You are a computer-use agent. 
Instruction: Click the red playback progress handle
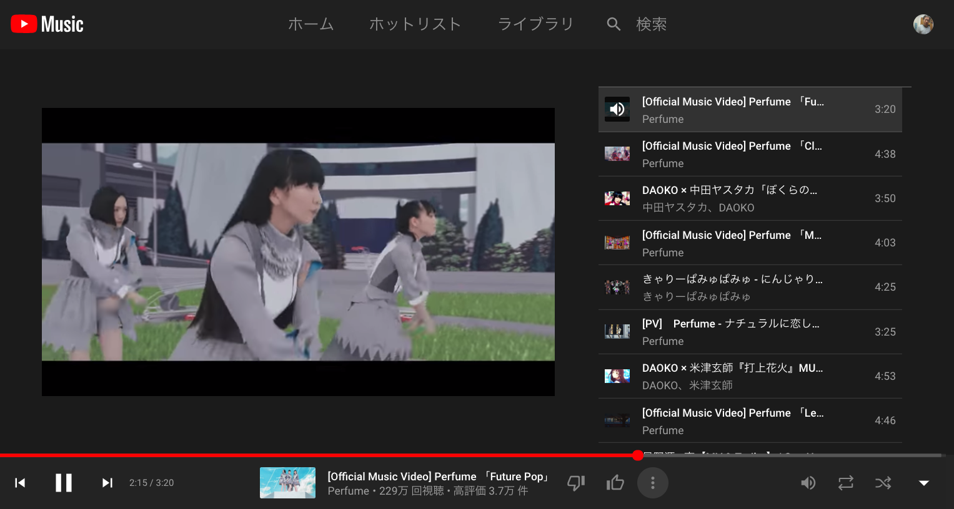(637, 455)
